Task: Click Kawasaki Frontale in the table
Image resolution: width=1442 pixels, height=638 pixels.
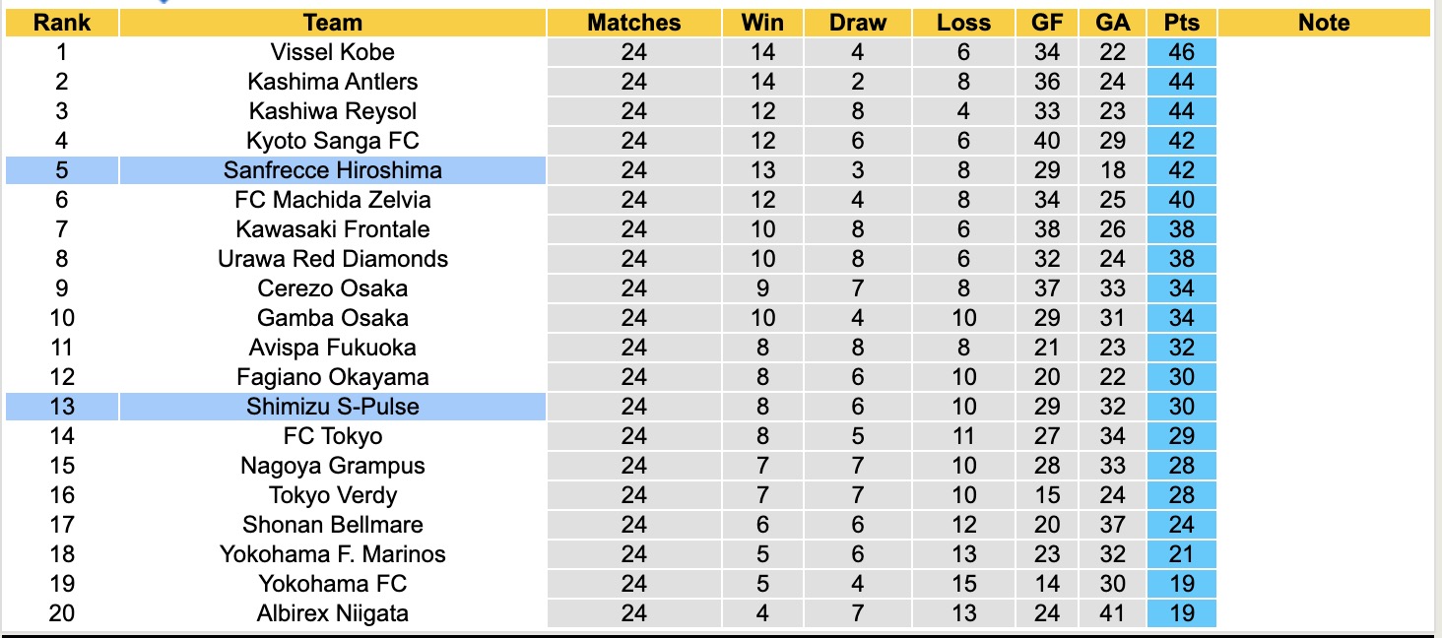Action: coord(333,229)
